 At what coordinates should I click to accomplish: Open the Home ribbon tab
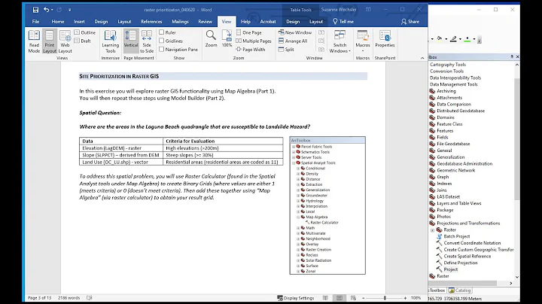point(58,21)
